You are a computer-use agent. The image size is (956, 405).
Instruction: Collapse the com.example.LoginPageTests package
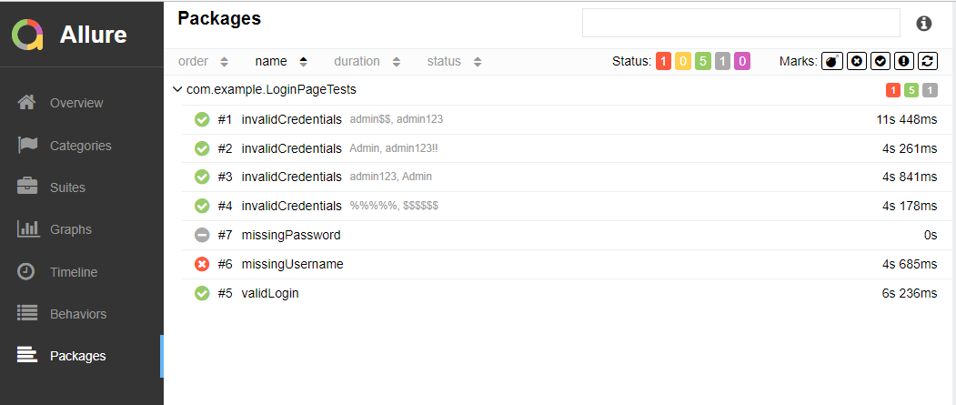point(176,90)
